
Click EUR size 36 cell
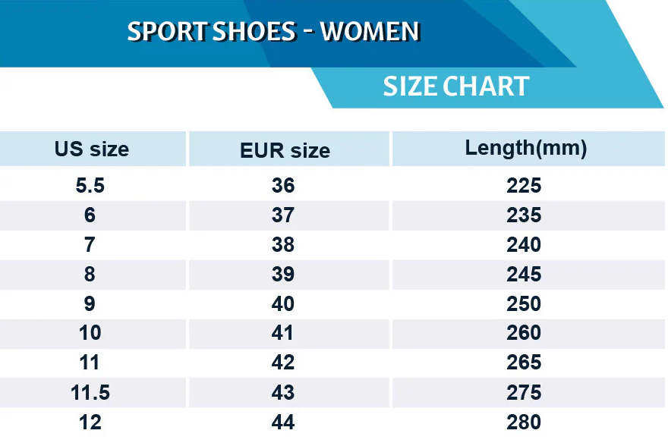click(283, 186)
